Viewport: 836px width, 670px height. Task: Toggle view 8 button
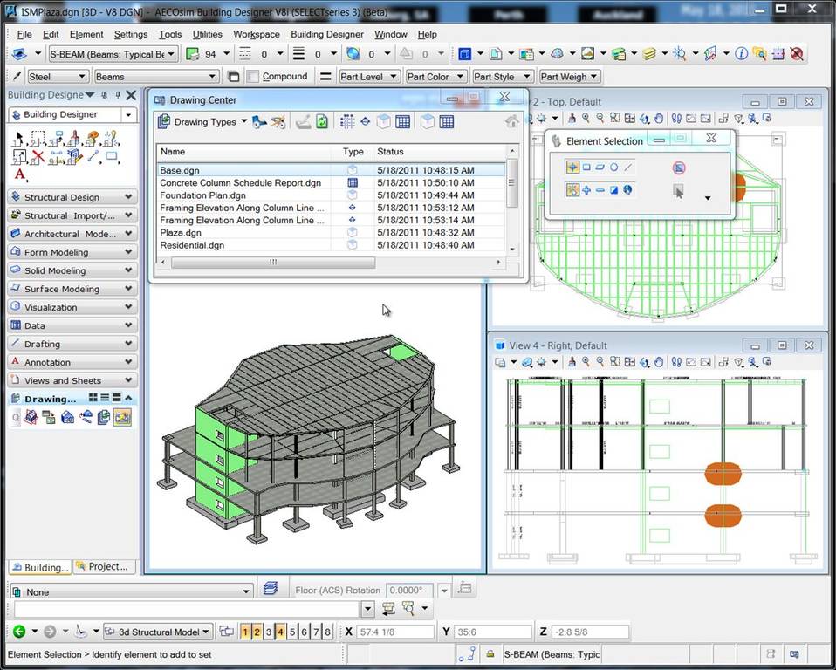tap(327, 632)
